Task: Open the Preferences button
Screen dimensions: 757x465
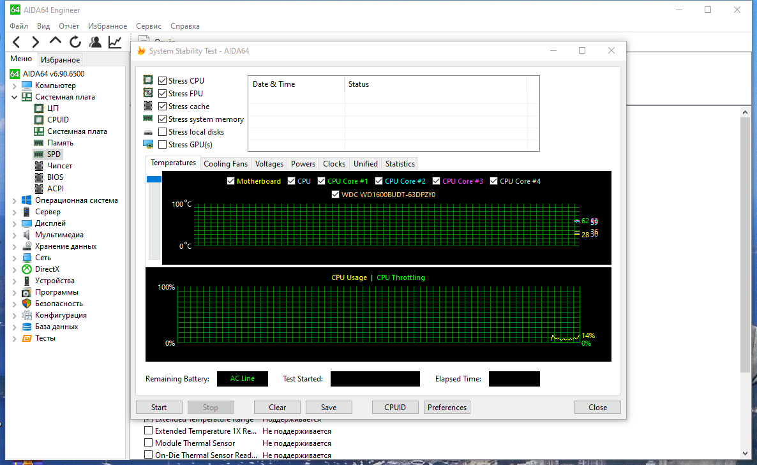Action: pos(447,408)
